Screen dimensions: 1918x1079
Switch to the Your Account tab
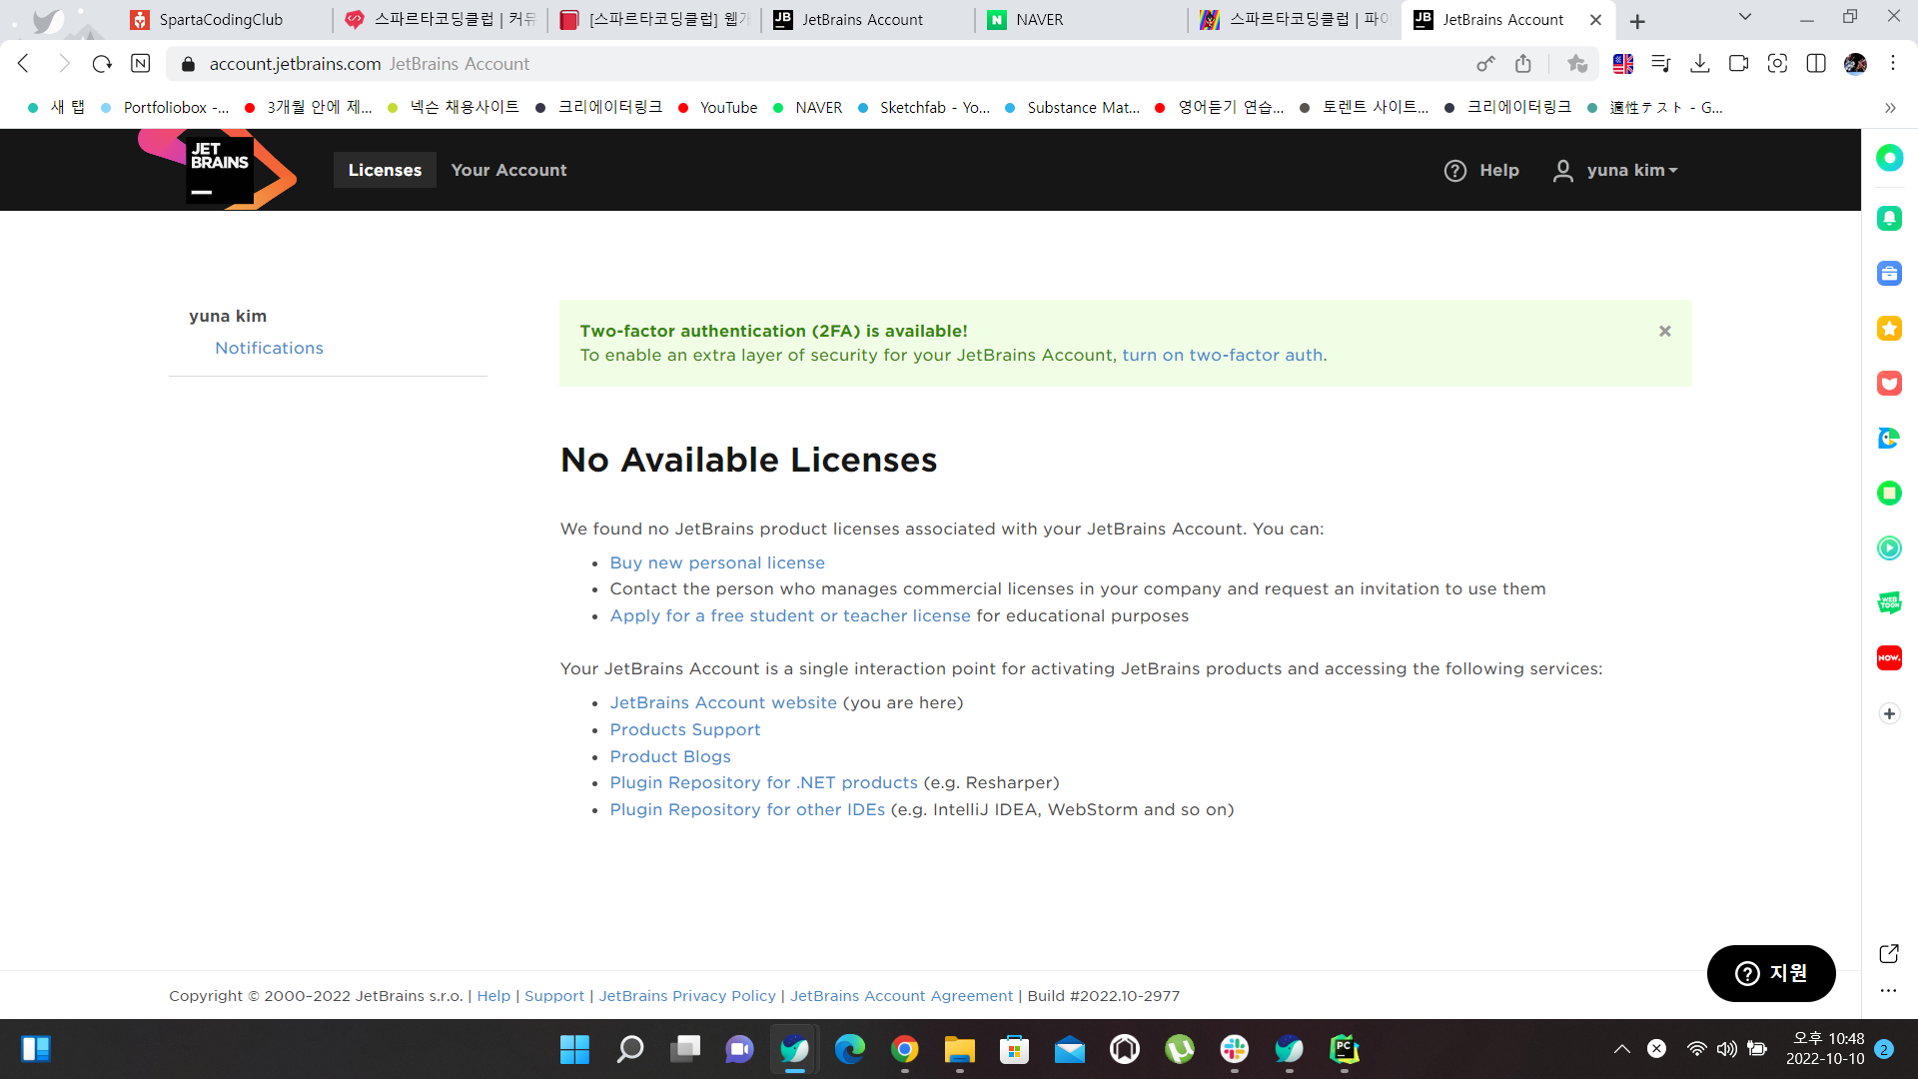(508, 170)
